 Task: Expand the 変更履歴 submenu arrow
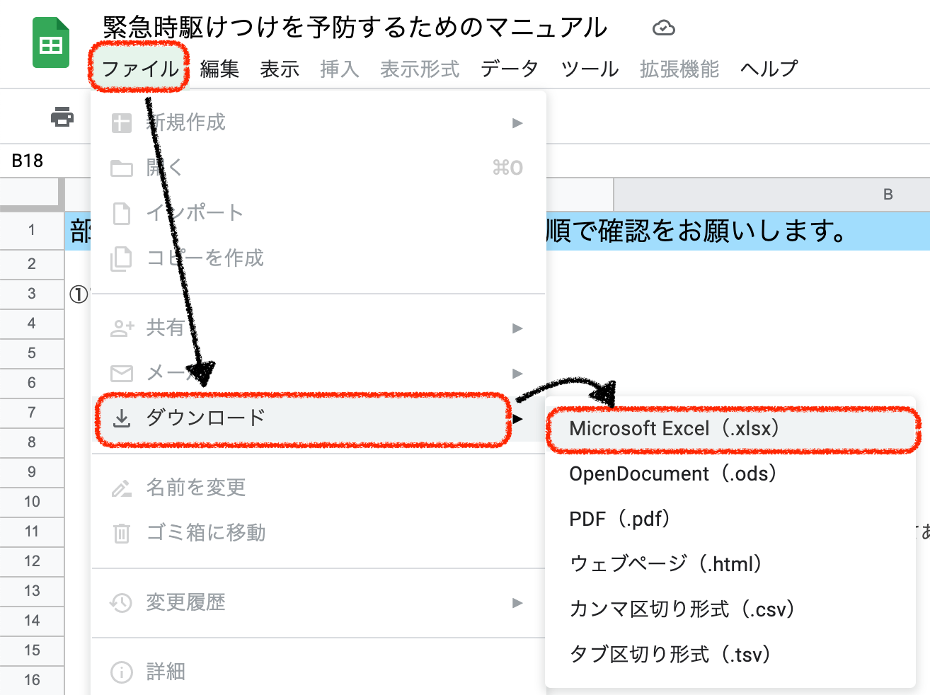tap(517, 603)
